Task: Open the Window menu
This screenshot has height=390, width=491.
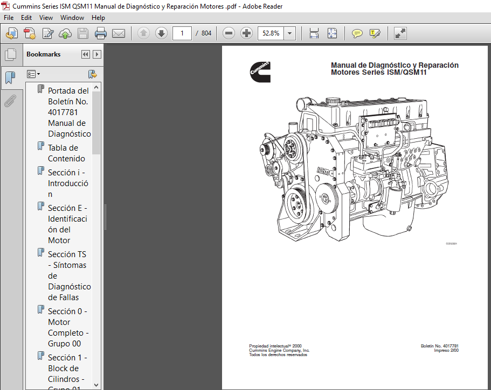Action: click(72, 18)
